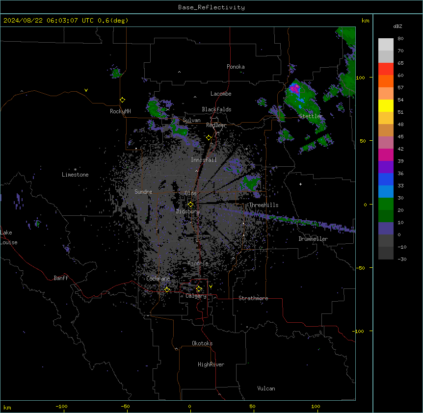This screenshot has width=423, height=413.
Task: Click the light blue 30–33 dBZ swatch
Action: pyautogui.click(x=386, y=191)
